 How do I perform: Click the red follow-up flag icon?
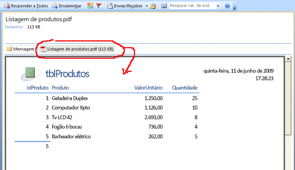pos(99,6)
